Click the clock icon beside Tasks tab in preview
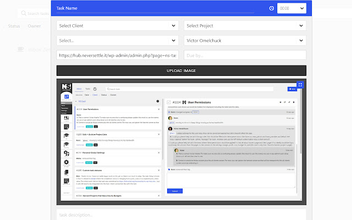 click(x=95, y=89)
